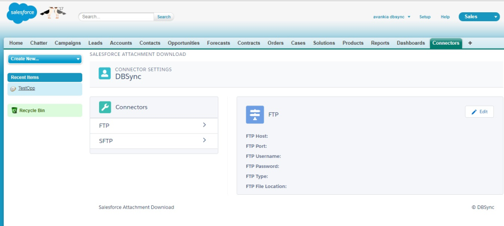
Task: Go to the Accounts tab
Action: 121,43
